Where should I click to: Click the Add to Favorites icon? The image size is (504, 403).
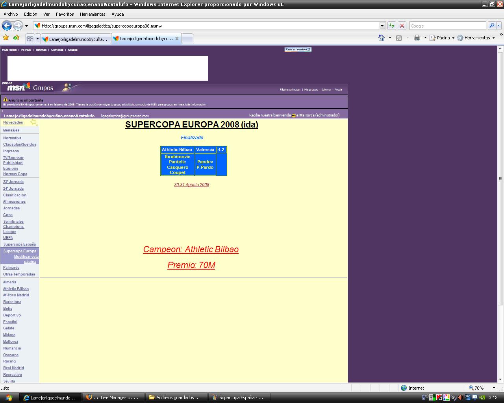pos(16,38)
